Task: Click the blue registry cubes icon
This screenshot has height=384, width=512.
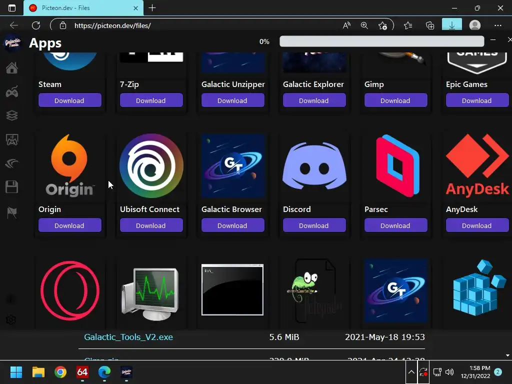Action: tap(479, 287)
